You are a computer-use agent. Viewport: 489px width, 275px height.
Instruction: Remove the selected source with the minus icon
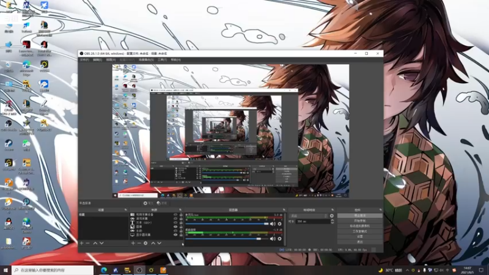139,243
